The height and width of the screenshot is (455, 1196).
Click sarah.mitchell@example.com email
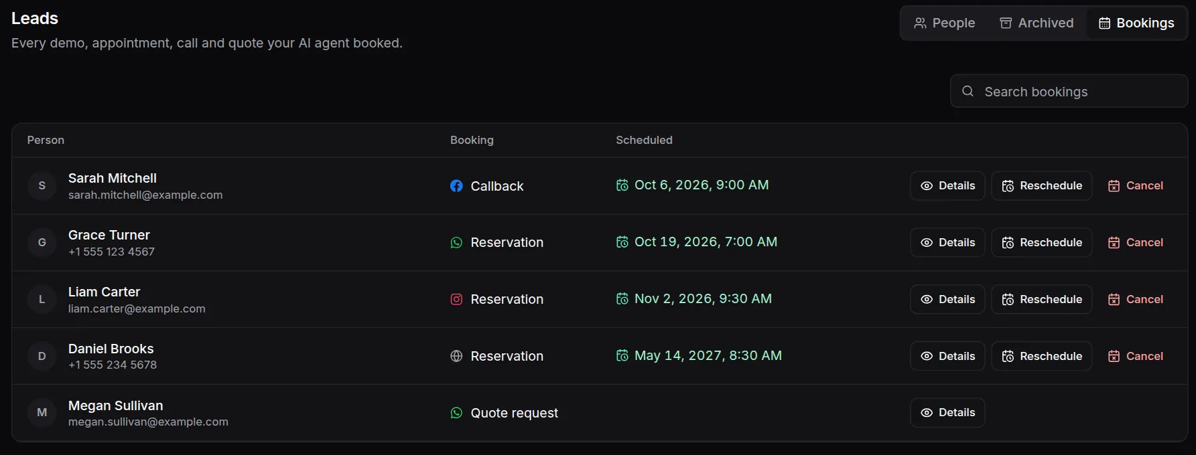[x=145, y=195]
